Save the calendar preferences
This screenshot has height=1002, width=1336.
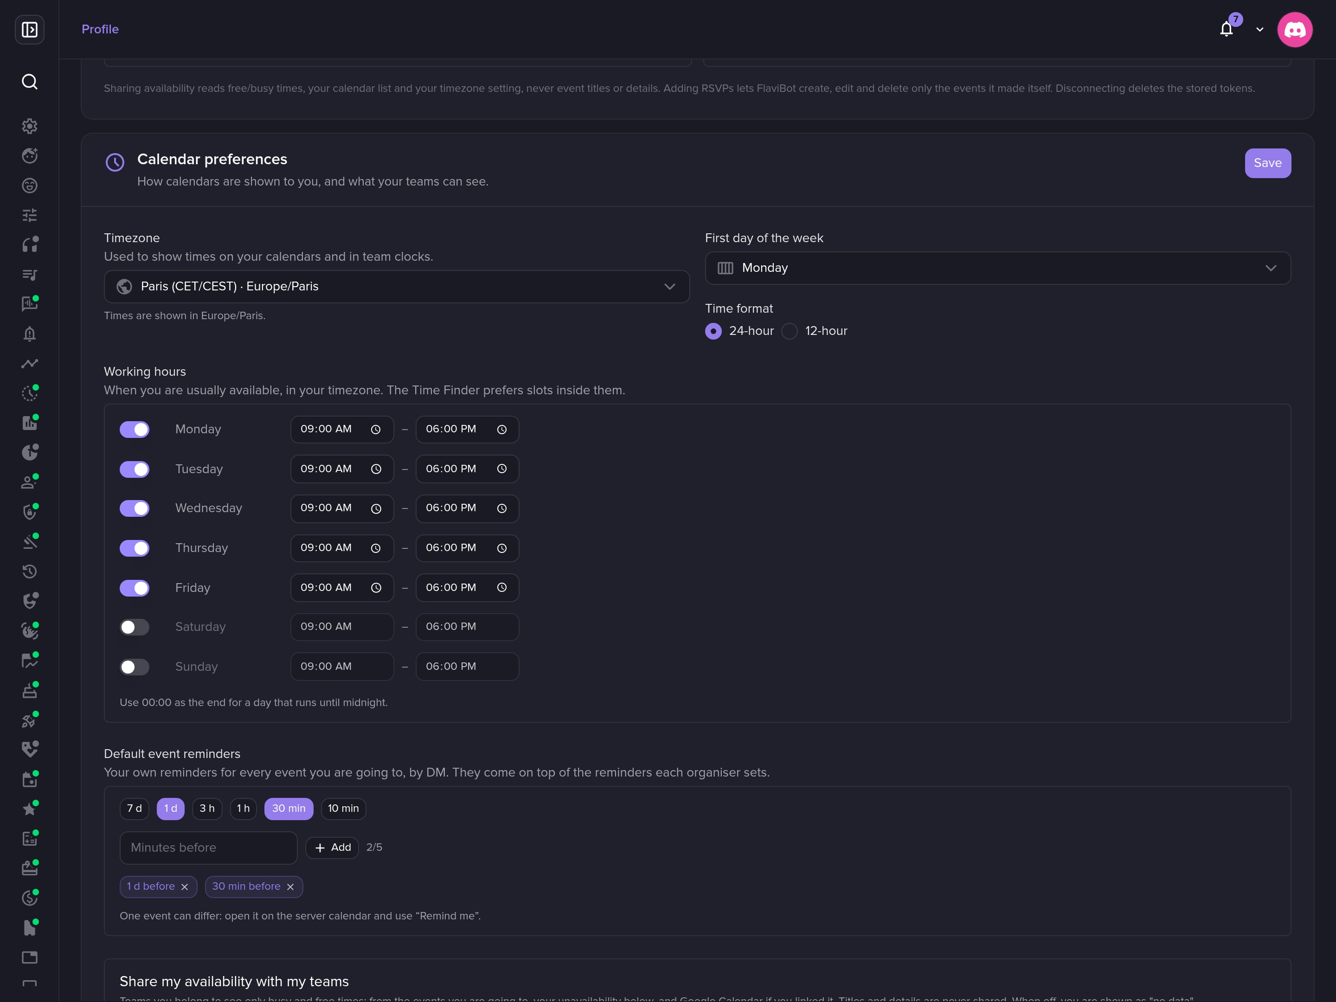1268,163
